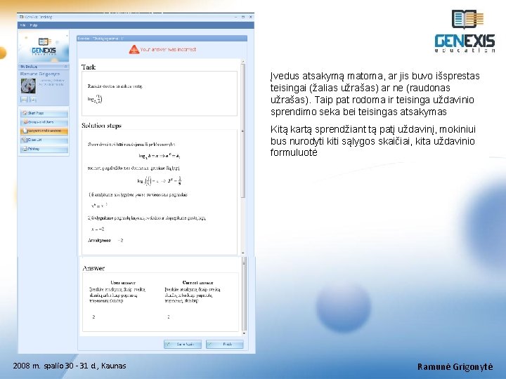Open the File menu
The height and width of the screenshot is (379, 506).
pyautogui.click(x=23, y=25)
